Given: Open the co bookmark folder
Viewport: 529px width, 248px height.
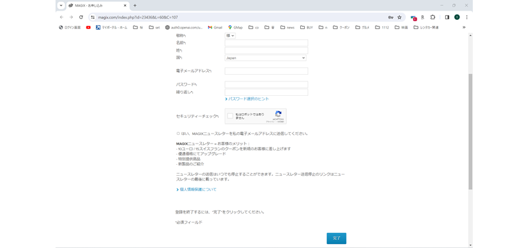Looking at the screenshot, I should (254, 28).
